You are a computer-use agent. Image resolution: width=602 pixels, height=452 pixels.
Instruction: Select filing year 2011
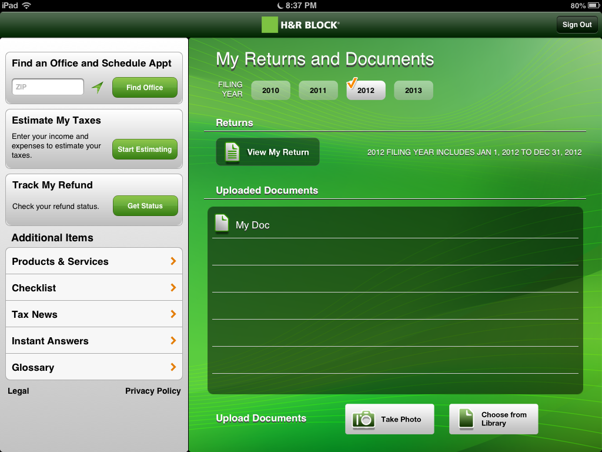click(x=318, y=90)
